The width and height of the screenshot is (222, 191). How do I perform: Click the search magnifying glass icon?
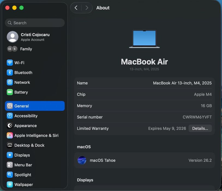coord(10,23)
